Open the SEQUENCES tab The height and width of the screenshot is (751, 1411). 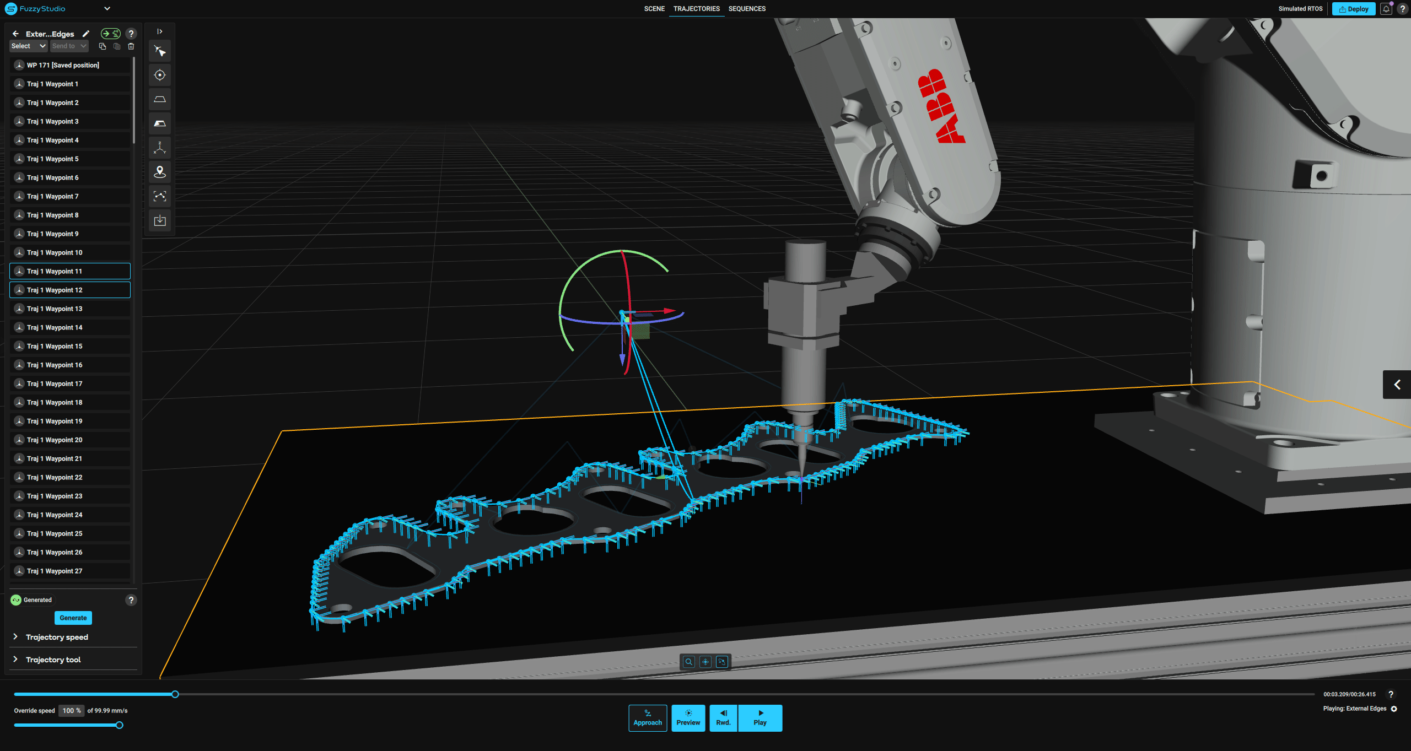[747, 9]
